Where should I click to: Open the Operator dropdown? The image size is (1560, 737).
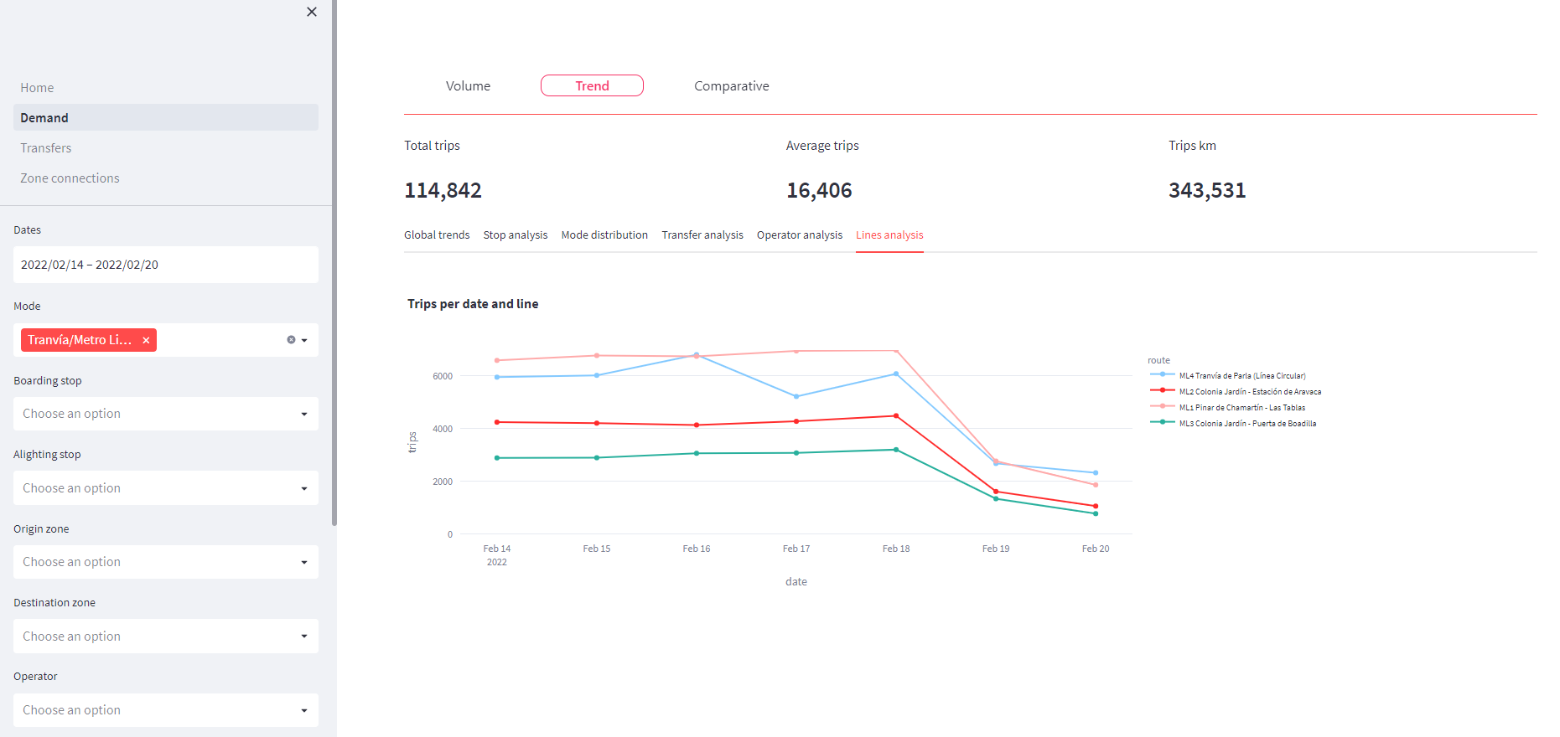[165, 710]
